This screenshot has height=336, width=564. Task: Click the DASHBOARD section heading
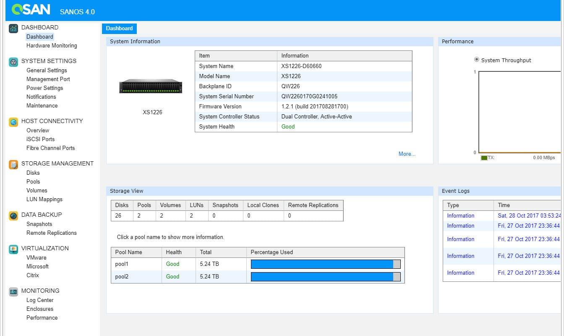(40, 27)
